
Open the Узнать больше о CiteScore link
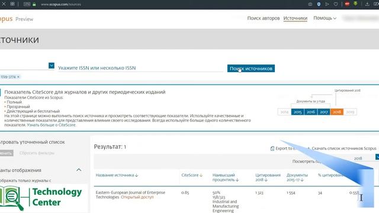[x=51, y=125]
